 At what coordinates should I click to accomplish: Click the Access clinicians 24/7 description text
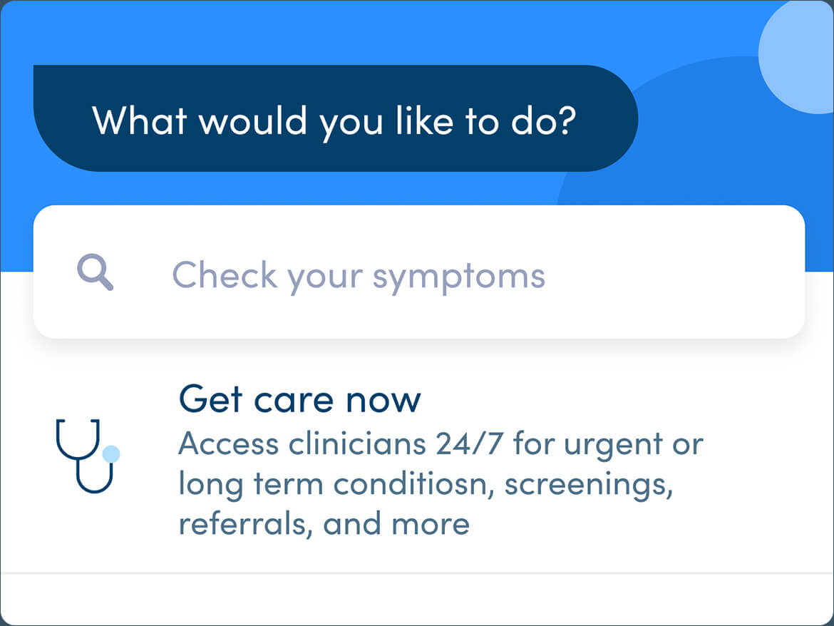[441, 483]
